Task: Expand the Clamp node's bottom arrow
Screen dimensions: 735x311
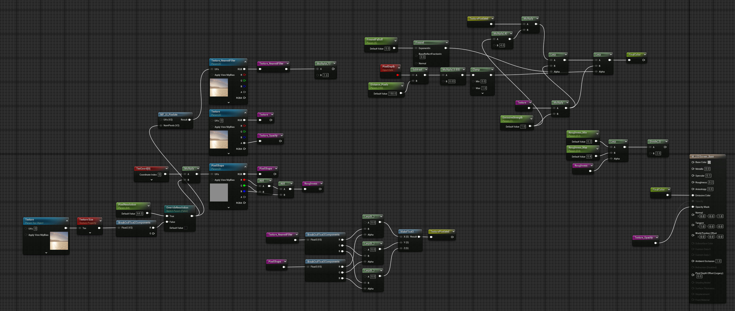Action: pos(483,93)
